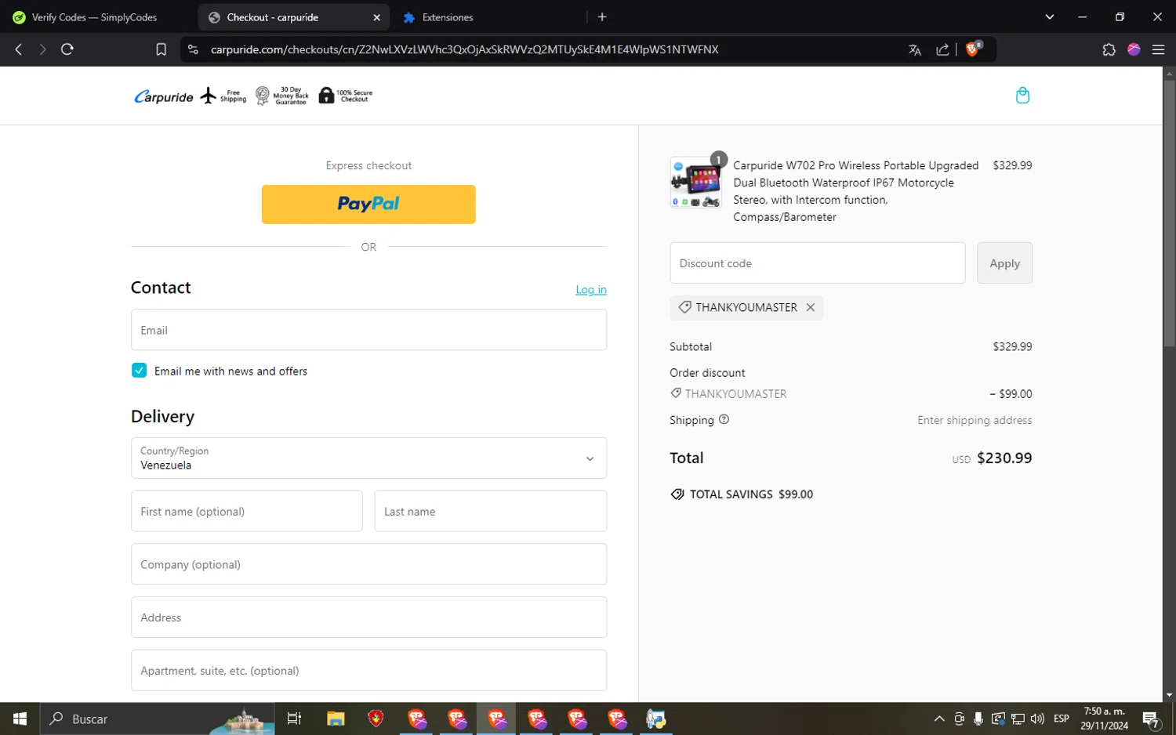Open the browser hamburger menu
Viewport: 1176px width, 735px height.
click(1158, 49)
